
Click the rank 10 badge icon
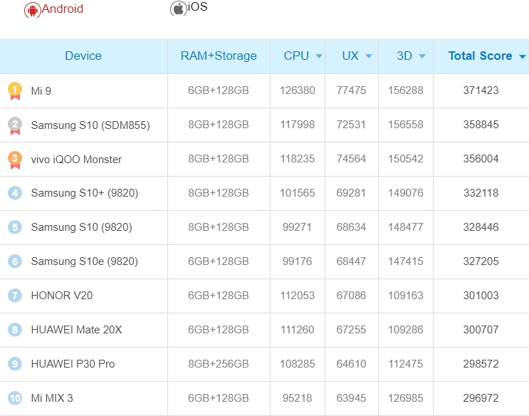[15, 397]
